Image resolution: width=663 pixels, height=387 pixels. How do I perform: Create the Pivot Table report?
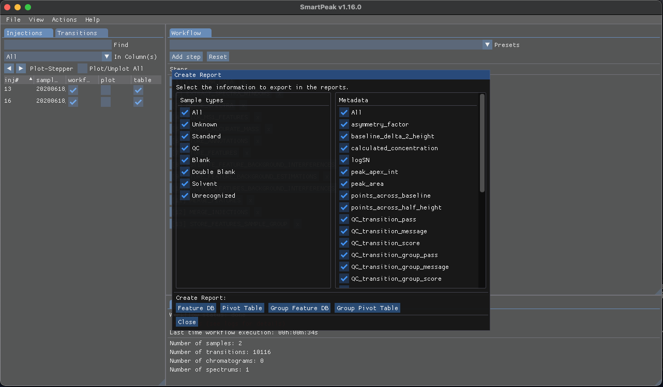(242, 308)
